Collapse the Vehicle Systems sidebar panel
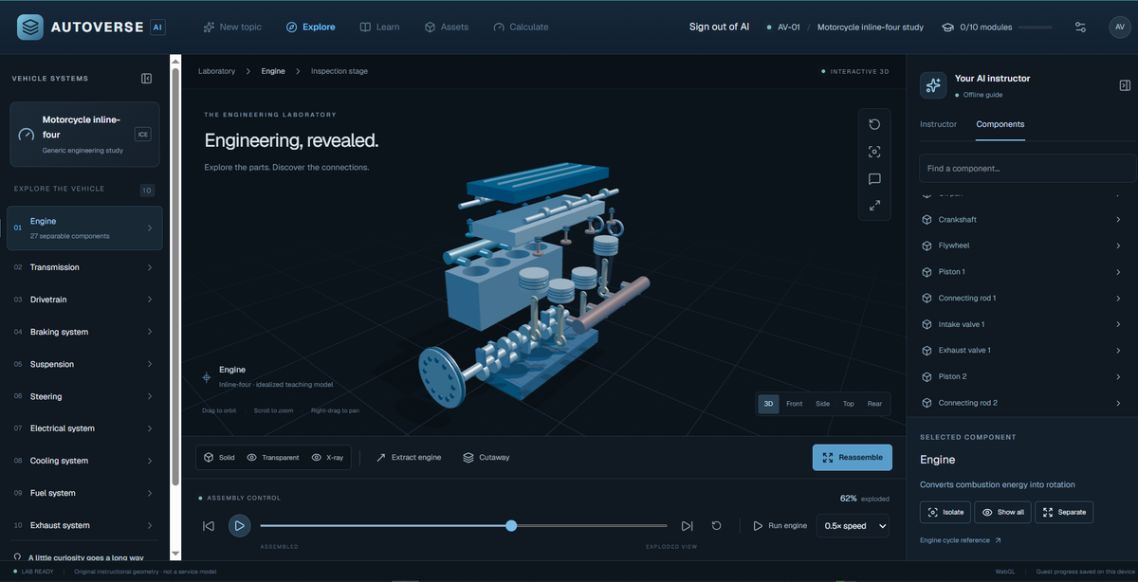 146,79
